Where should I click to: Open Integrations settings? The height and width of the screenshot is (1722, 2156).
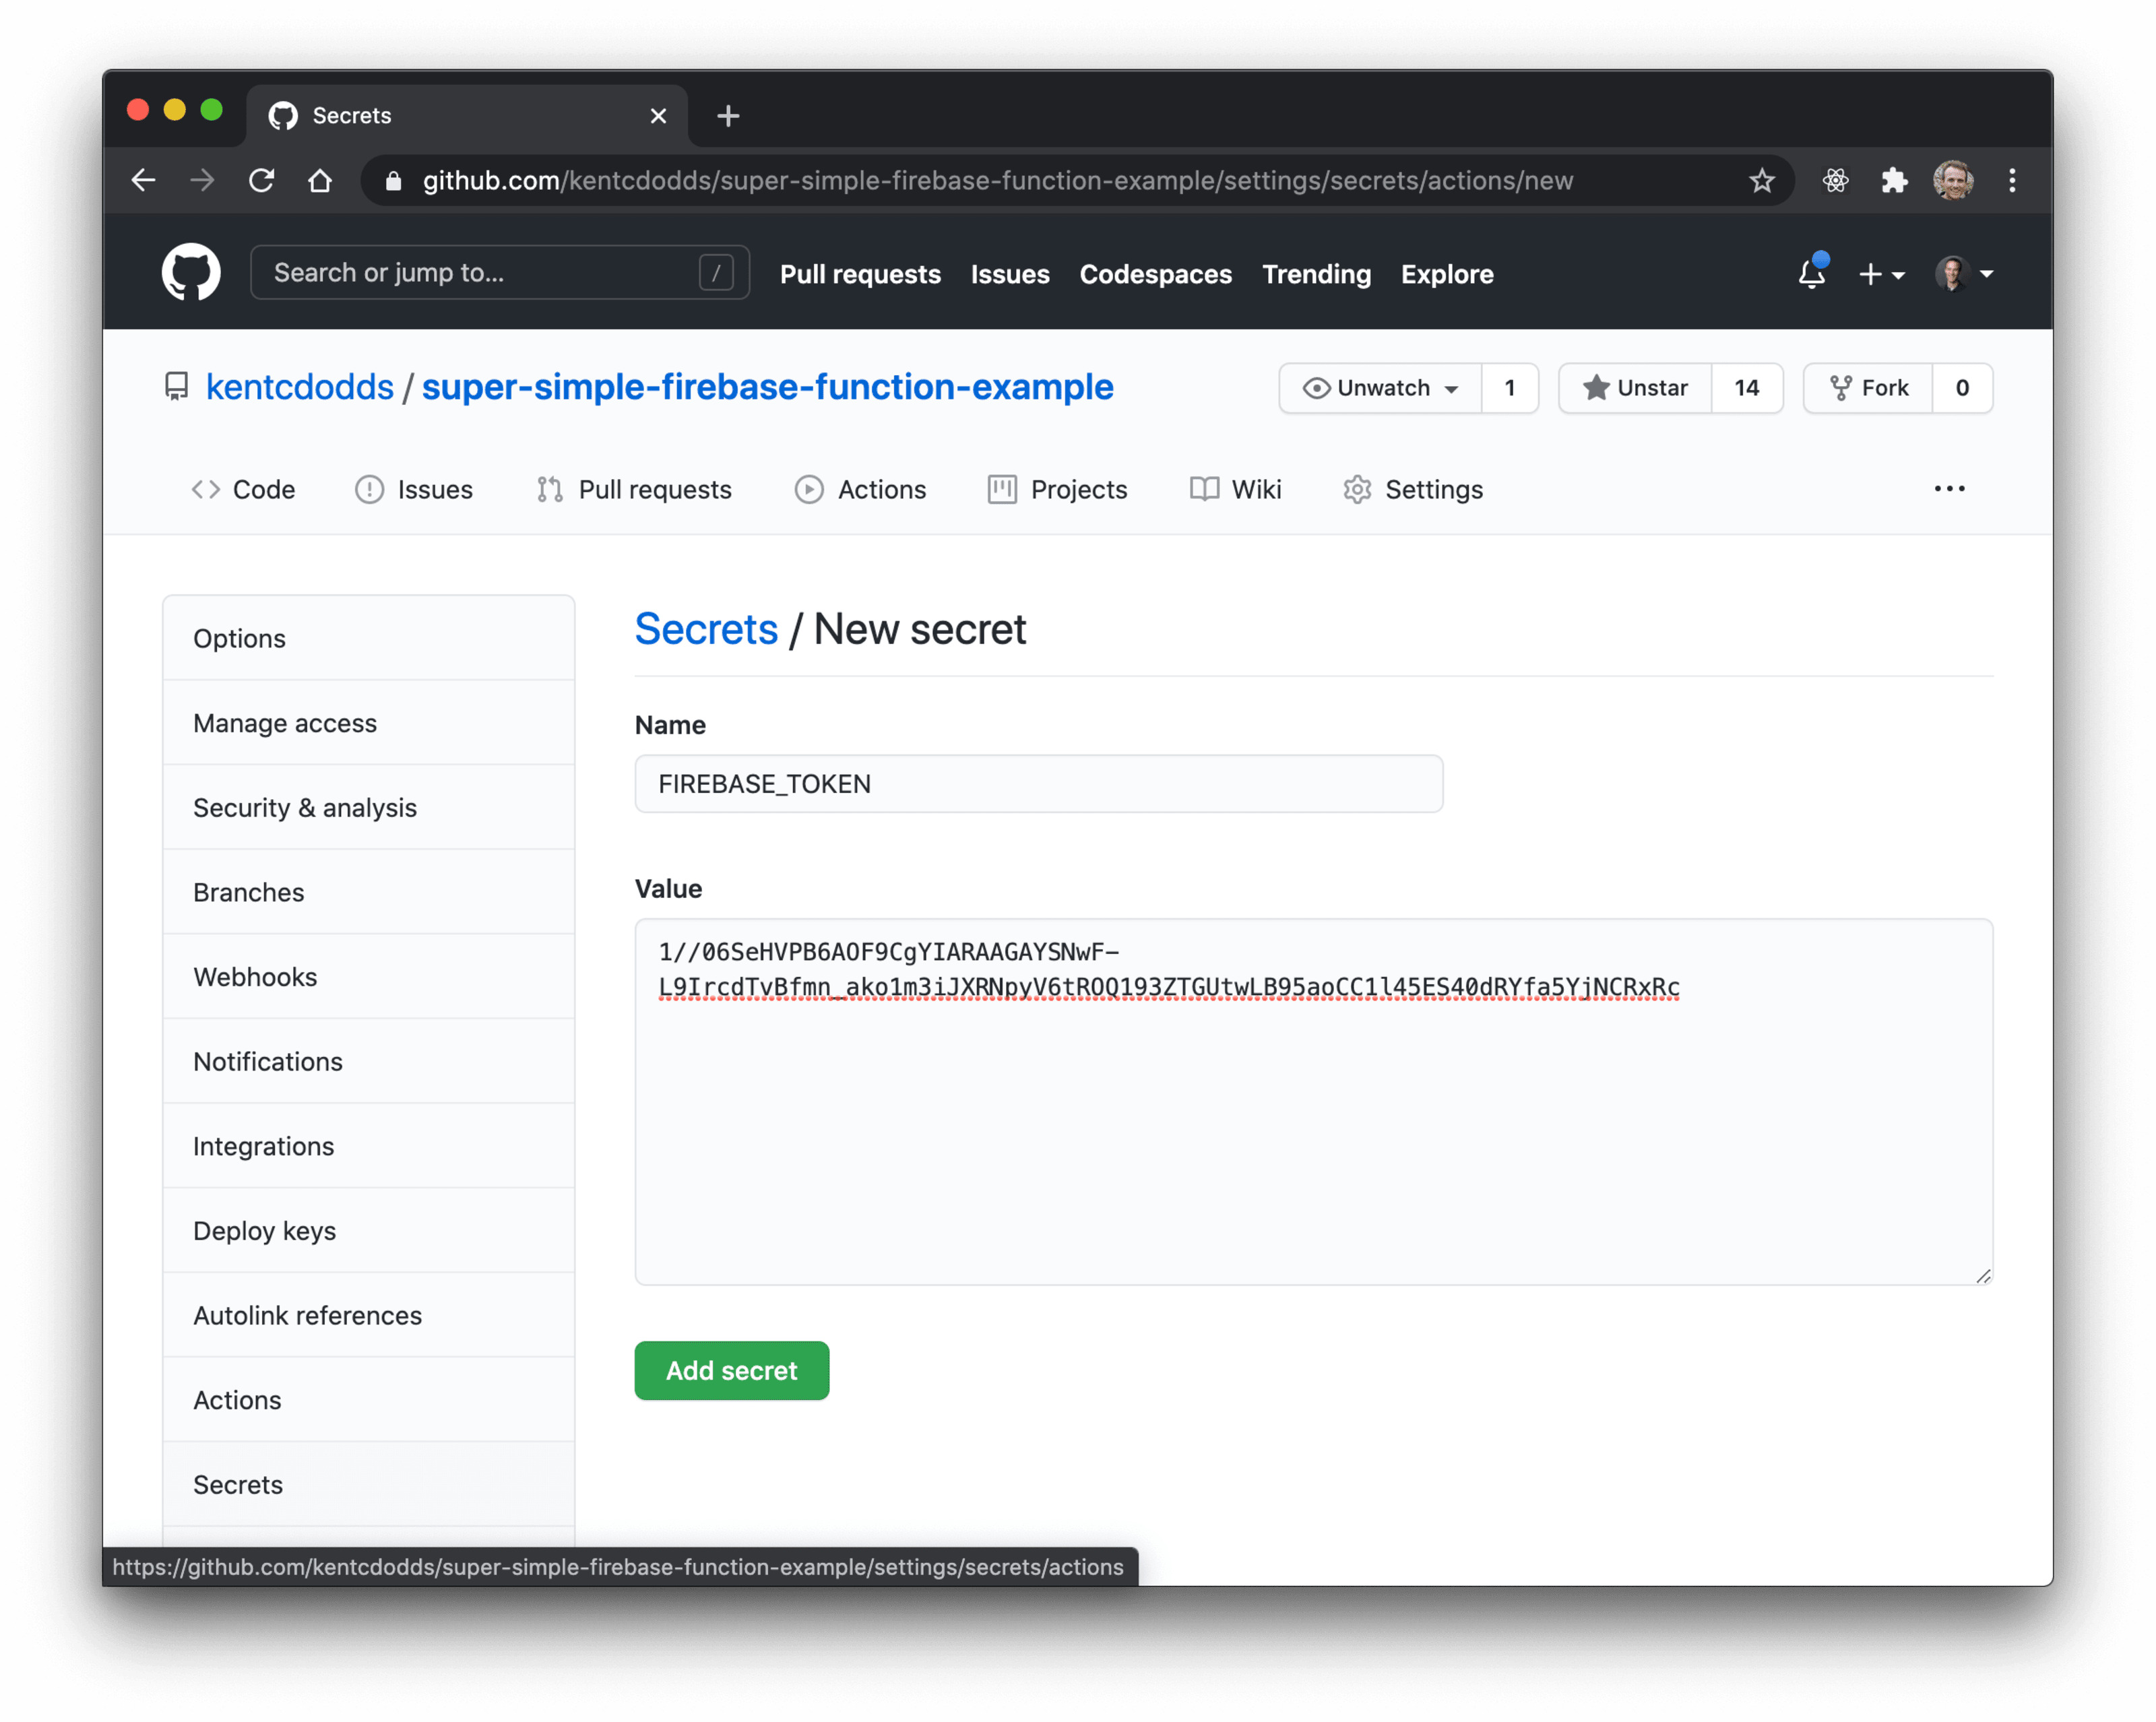(369, 1146)
